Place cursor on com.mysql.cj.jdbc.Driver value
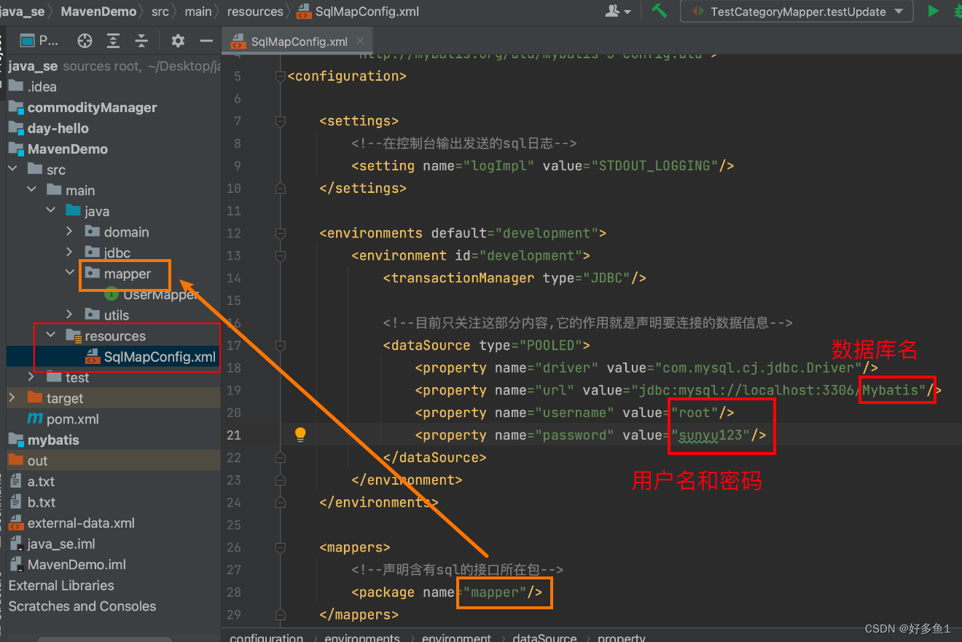 pos(758,368)
